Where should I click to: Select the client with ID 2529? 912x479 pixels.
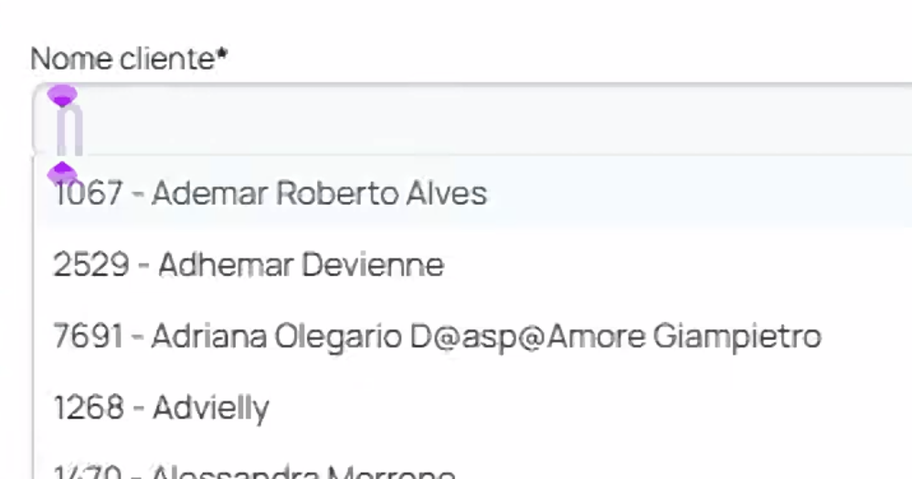(249, 265)
